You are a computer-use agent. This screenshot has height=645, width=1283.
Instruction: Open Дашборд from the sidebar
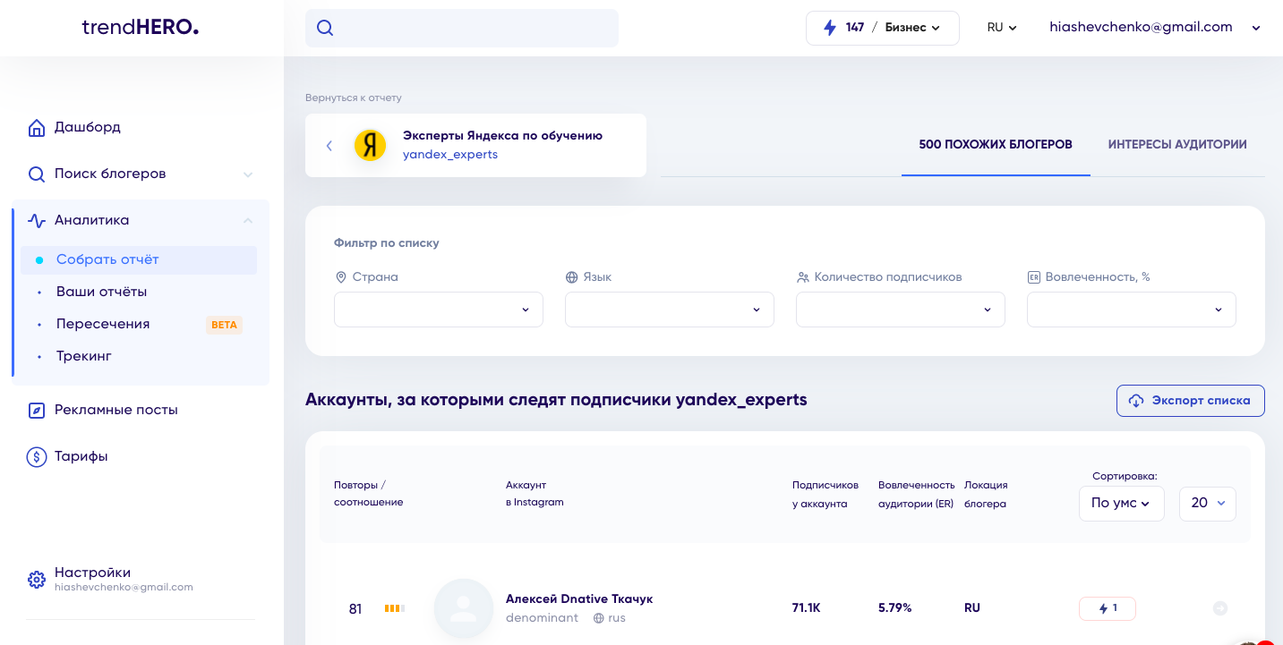click(87, 127)
